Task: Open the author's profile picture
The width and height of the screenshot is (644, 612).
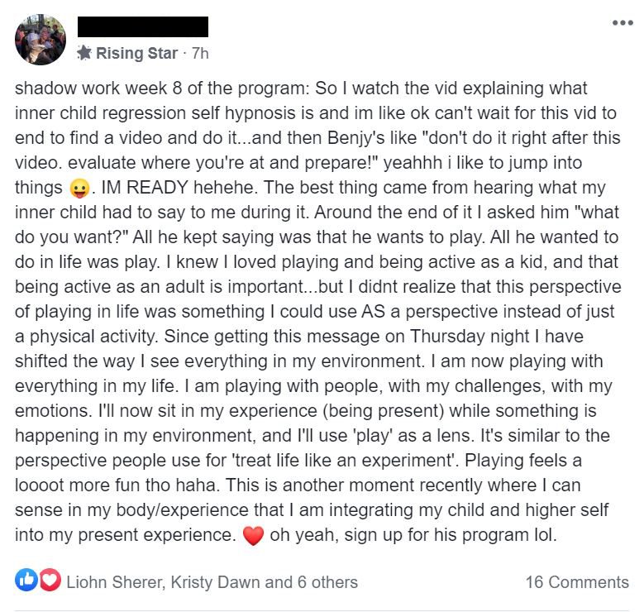Action: pyautogui.click(x=41, y=40)
